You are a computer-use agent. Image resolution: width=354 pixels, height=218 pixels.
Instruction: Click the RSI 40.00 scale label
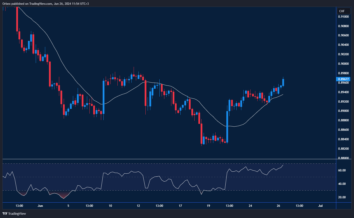click(x=342, y=184)
